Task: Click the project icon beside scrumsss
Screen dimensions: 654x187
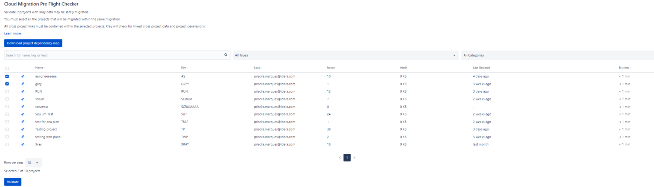Action: [x=23, y=107]
